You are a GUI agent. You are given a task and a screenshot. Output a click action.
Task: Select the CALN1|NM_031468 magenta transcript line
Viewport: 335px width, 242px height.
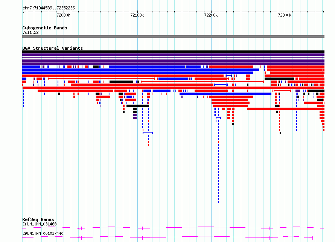(x=173, y=228)
